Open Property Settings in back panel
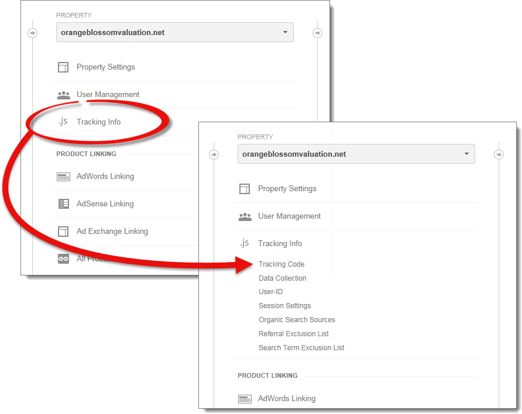 tap(106, 67)
